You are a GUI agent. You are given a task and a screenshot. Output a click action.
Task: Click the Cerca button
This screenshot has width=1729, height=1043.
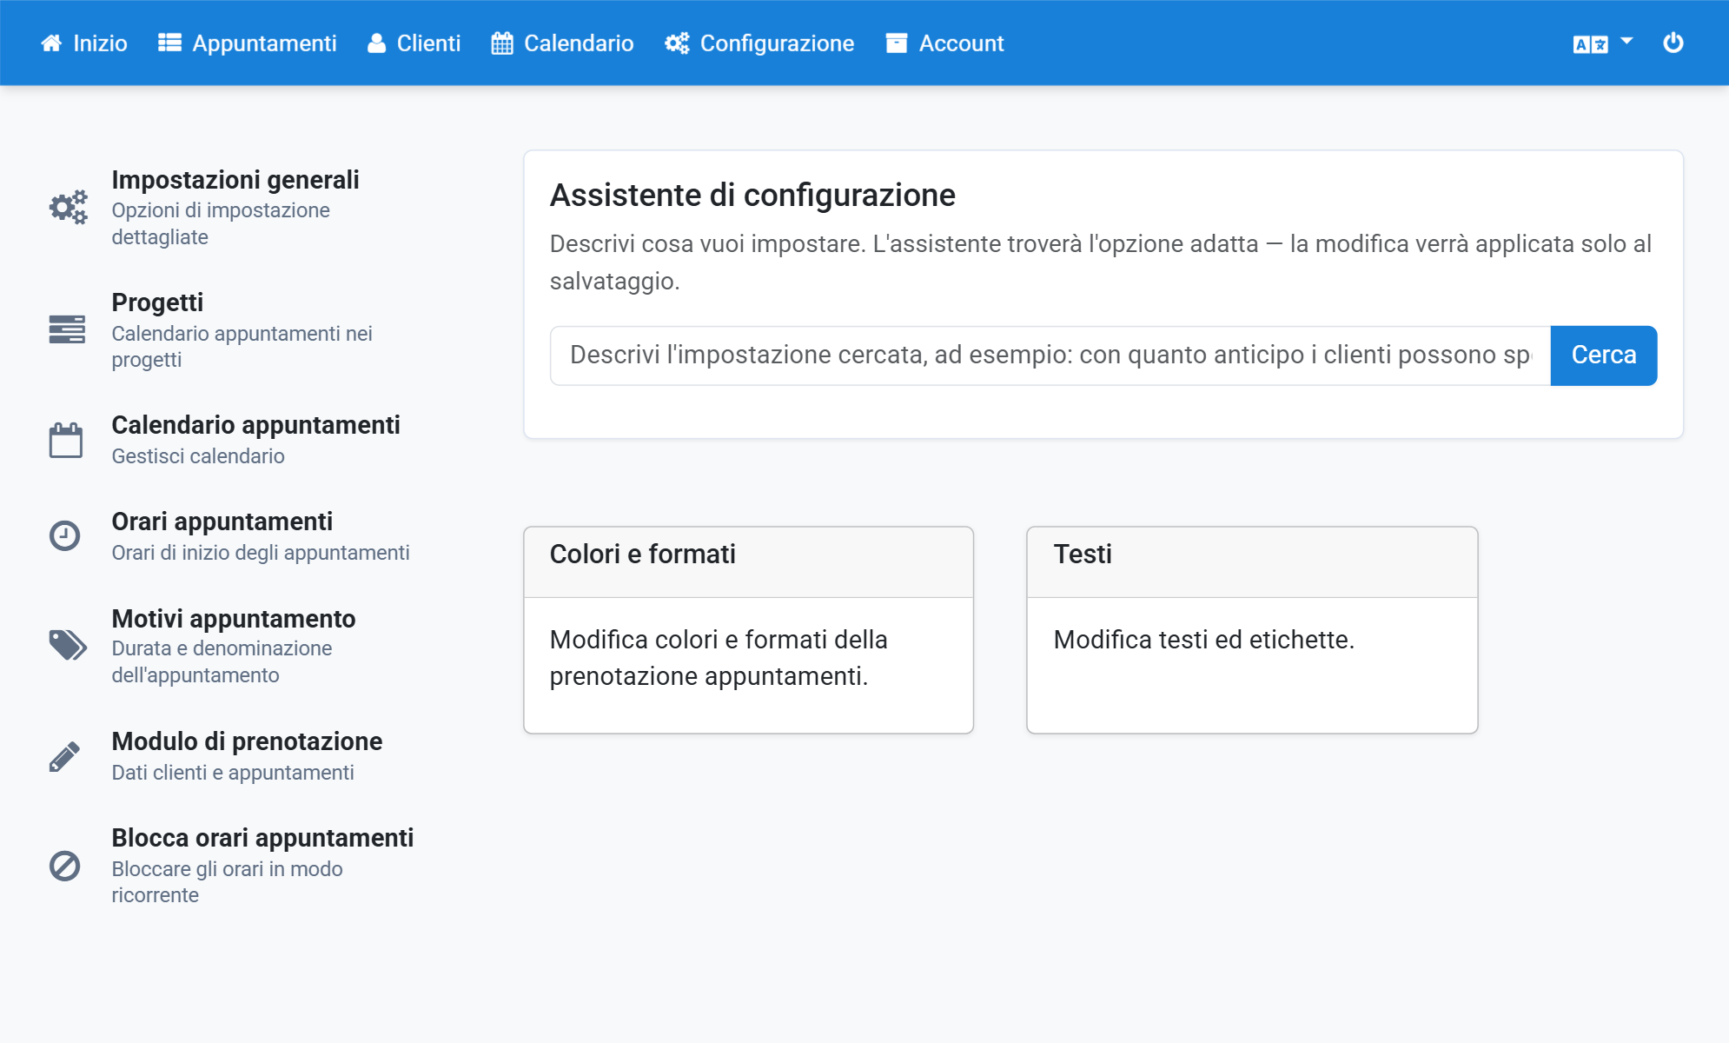pos(1603,355)
